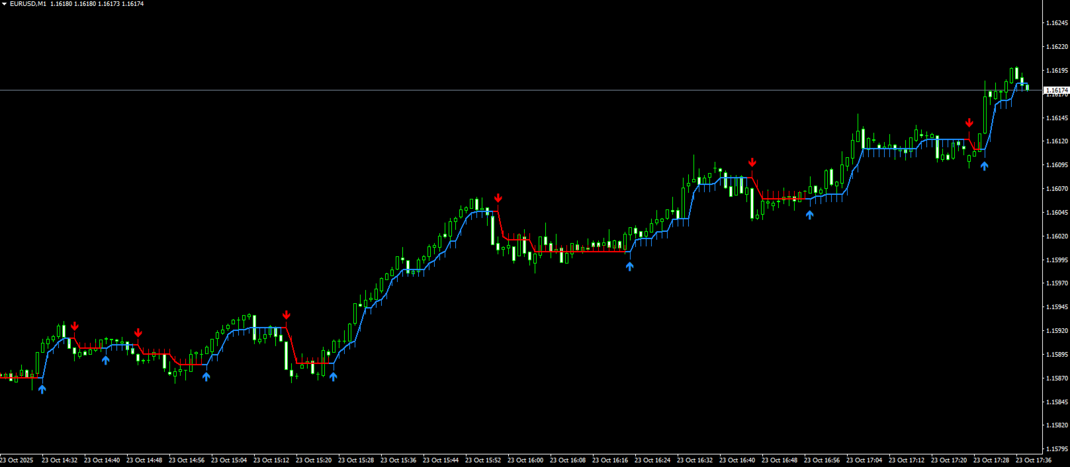The width and height of the screenshot is (1070, 467).
Task: Click the 23 Oct 16:32 time label
Action: [x=695, y=460]
